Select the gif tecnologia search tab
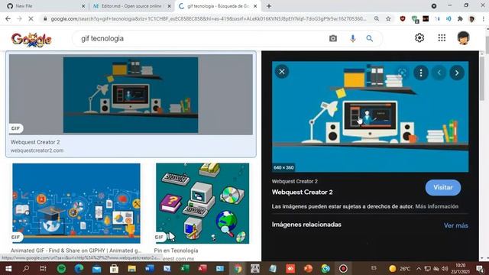489x275 pixels. [217, 6]
